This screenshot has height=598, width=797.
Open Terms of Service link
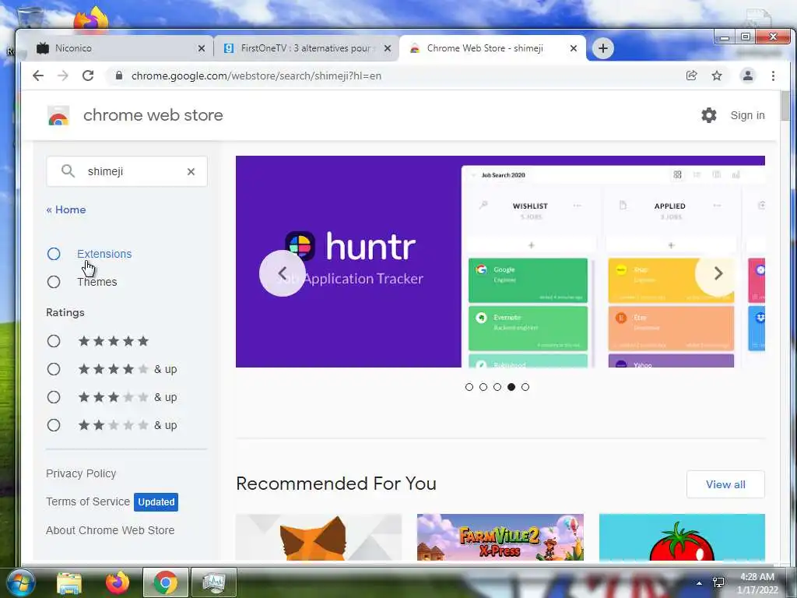[88, 501]
